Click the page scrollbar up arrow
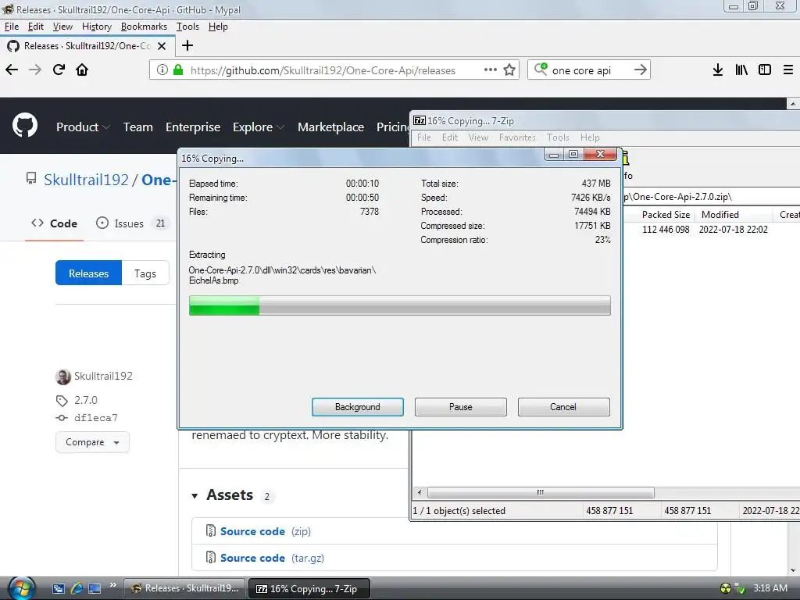The image size is (800, 600). 792,104
